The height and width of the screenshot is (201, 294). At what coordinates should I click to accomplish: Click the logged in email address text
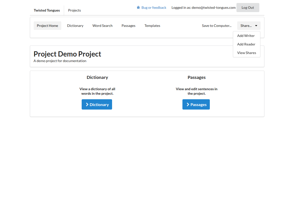214,8
